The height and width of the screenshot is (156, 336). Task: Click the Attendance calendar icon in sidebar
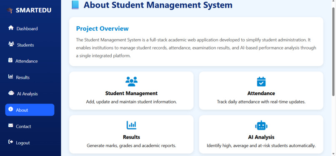pos(10,60)
